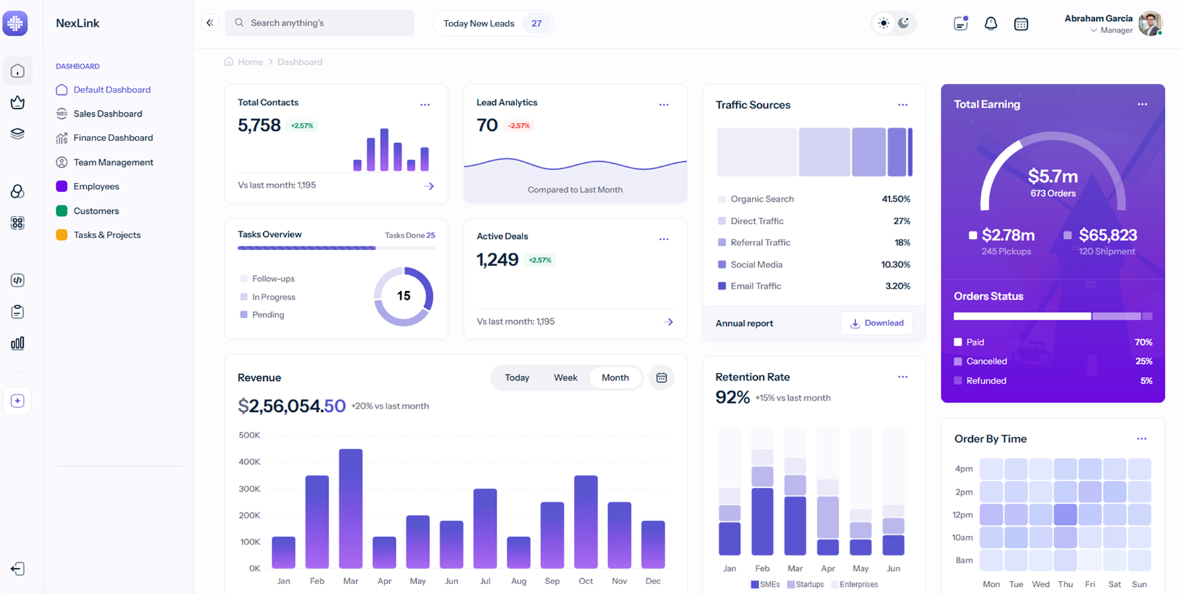
Task: Click the home icon in the left rail
Action: [x=18, y=71]
